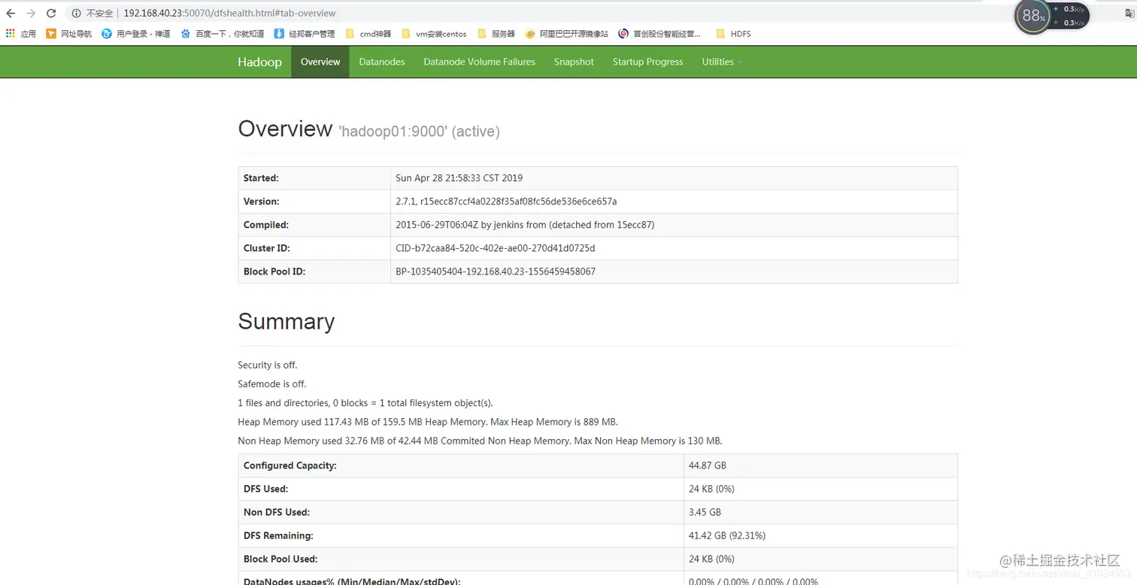Select the version 2.7.1 hash value
Screen dimensions: 1137x585
pyautogui.click(x=506, y=202)
